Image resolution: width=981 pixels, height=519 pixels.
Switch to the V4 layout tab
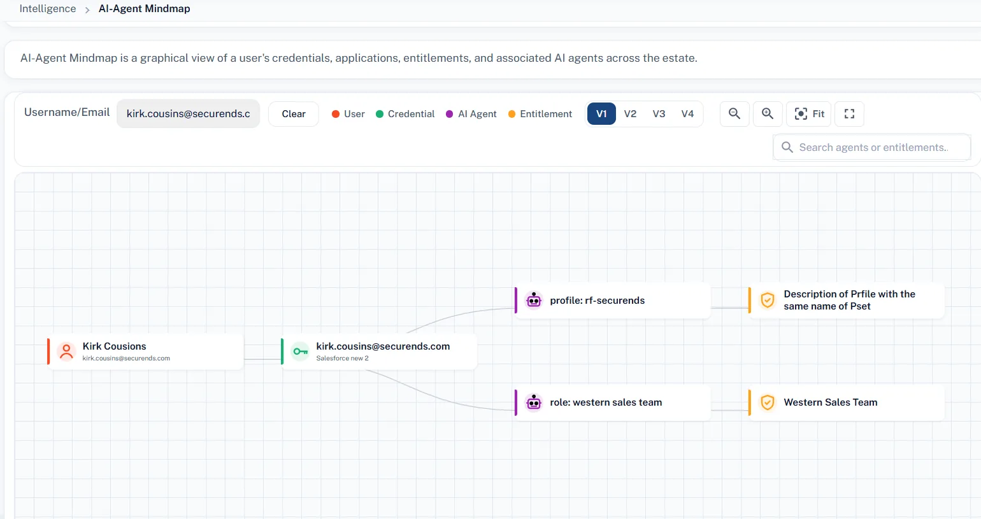pos(687,114)
